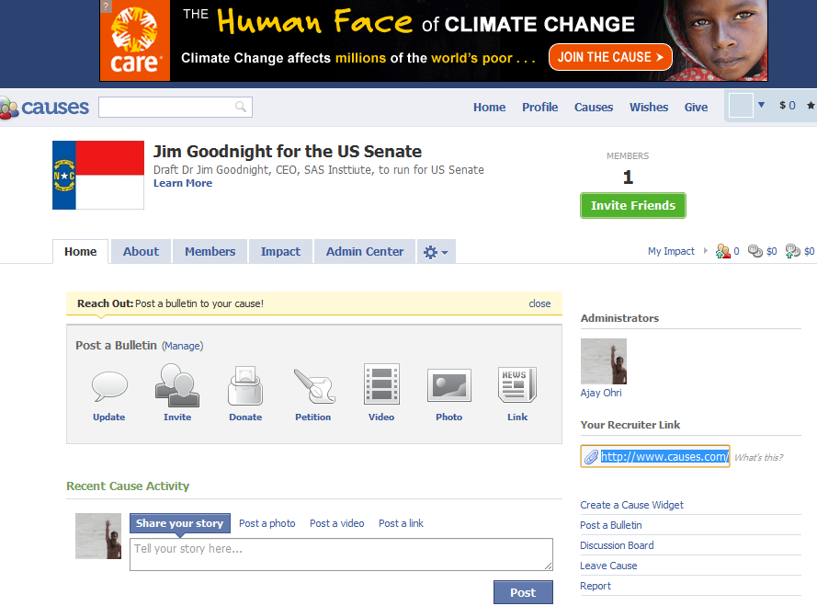817x606 pixels.
Task: Expand the gear settings dropdown tab
Action: [435, 252]
